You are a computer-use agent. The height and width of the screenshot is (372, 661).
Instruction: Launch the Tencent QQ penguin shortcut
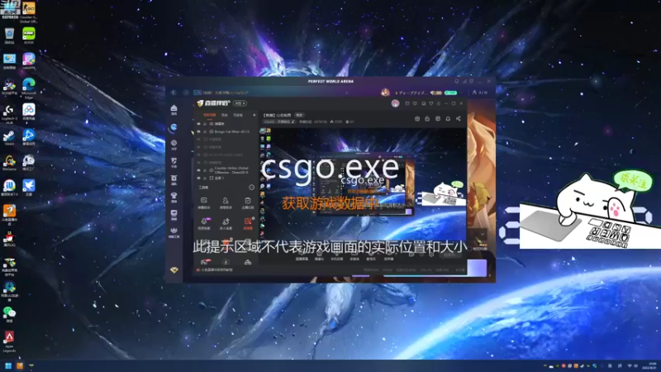(9, 238)
